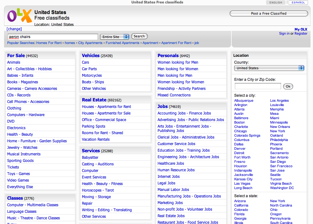The width and height of the screenshot is (313, 224).
Task: Select the English language tab
Action: pyautogui.click(x=275, y=2)
